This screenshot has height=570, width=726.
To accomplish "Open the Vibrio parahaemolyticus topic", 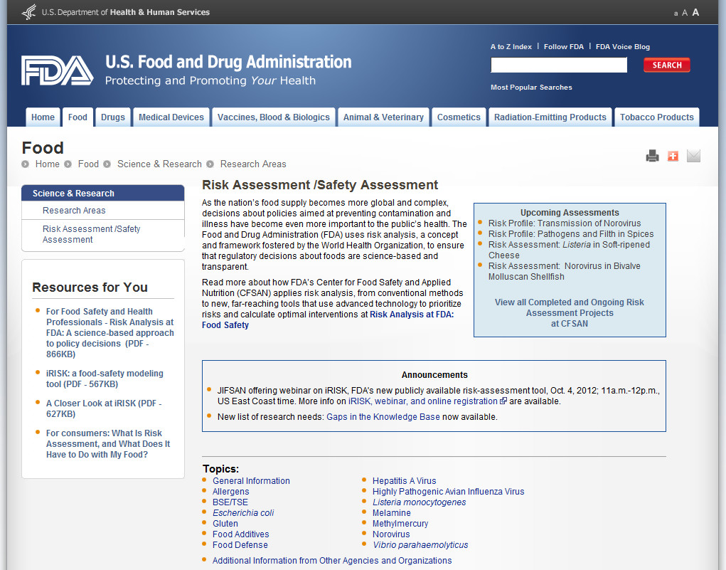I will [x=420, y=545].
